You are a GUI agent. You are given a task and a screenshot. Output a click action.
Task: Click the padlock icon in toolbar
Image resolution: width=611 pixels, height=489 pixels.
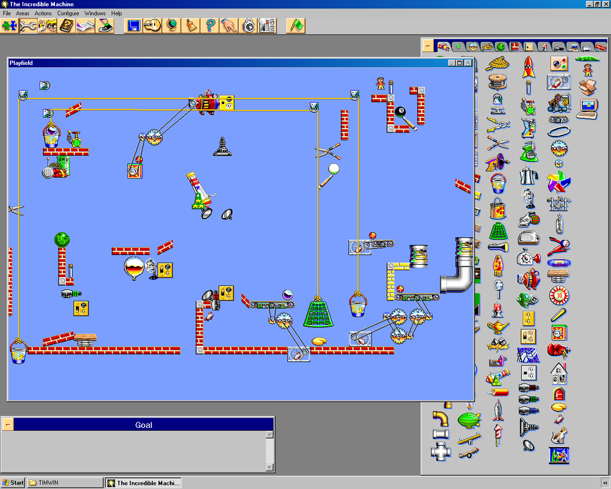point(248,26)
